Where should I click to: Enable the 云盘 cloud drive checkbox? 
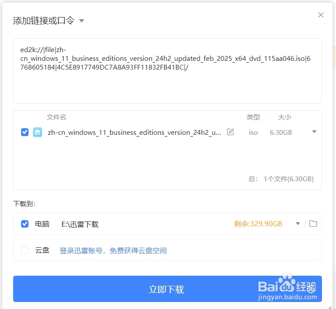coord(25,250)
